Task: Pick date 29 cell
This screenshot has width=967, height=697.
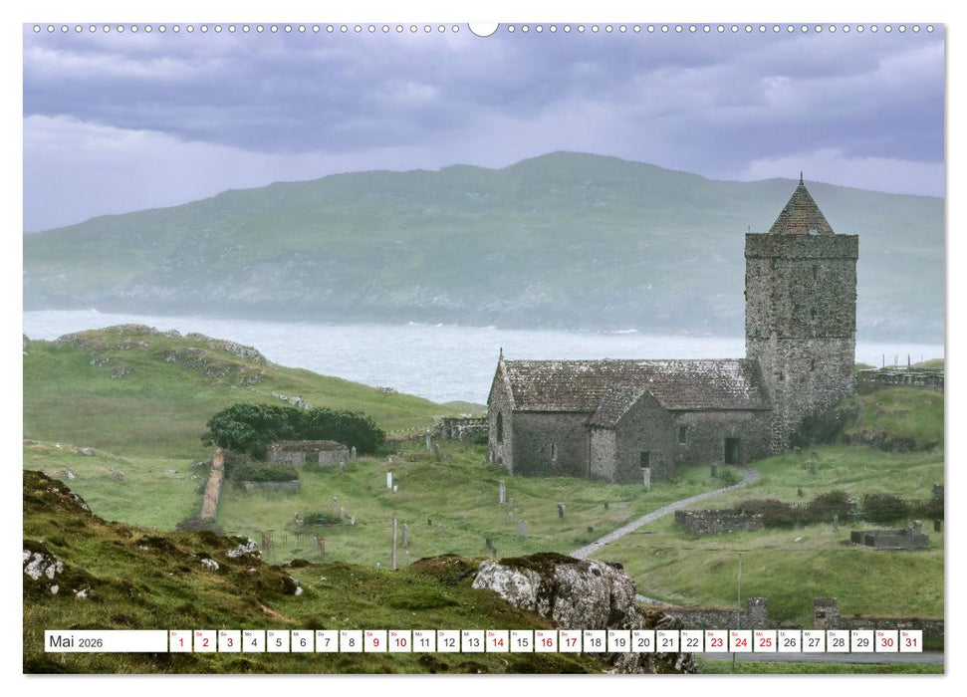Action: (861, 641)
